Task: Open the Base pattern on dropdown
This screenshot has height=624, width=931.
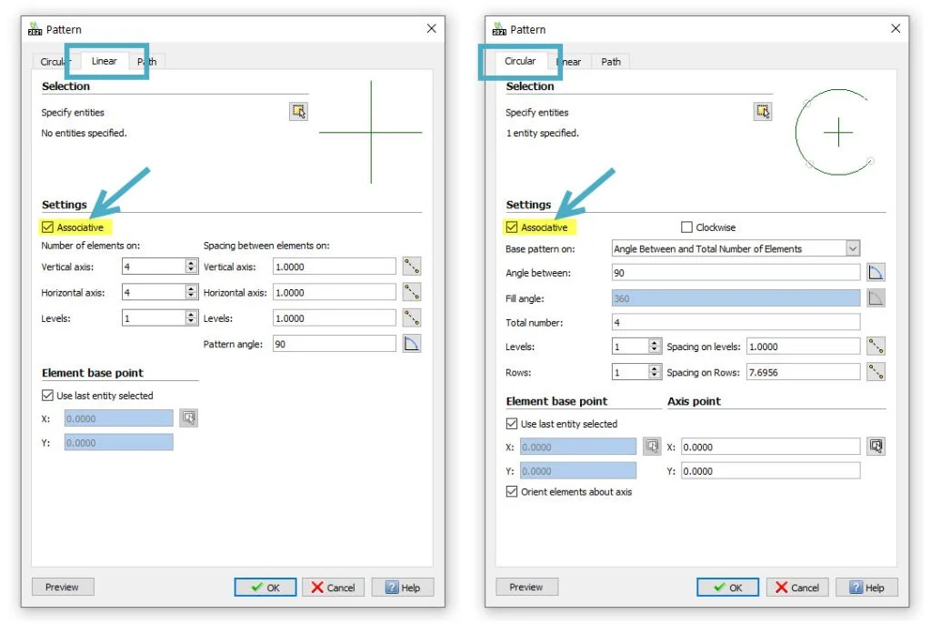Action: [852, 248]
